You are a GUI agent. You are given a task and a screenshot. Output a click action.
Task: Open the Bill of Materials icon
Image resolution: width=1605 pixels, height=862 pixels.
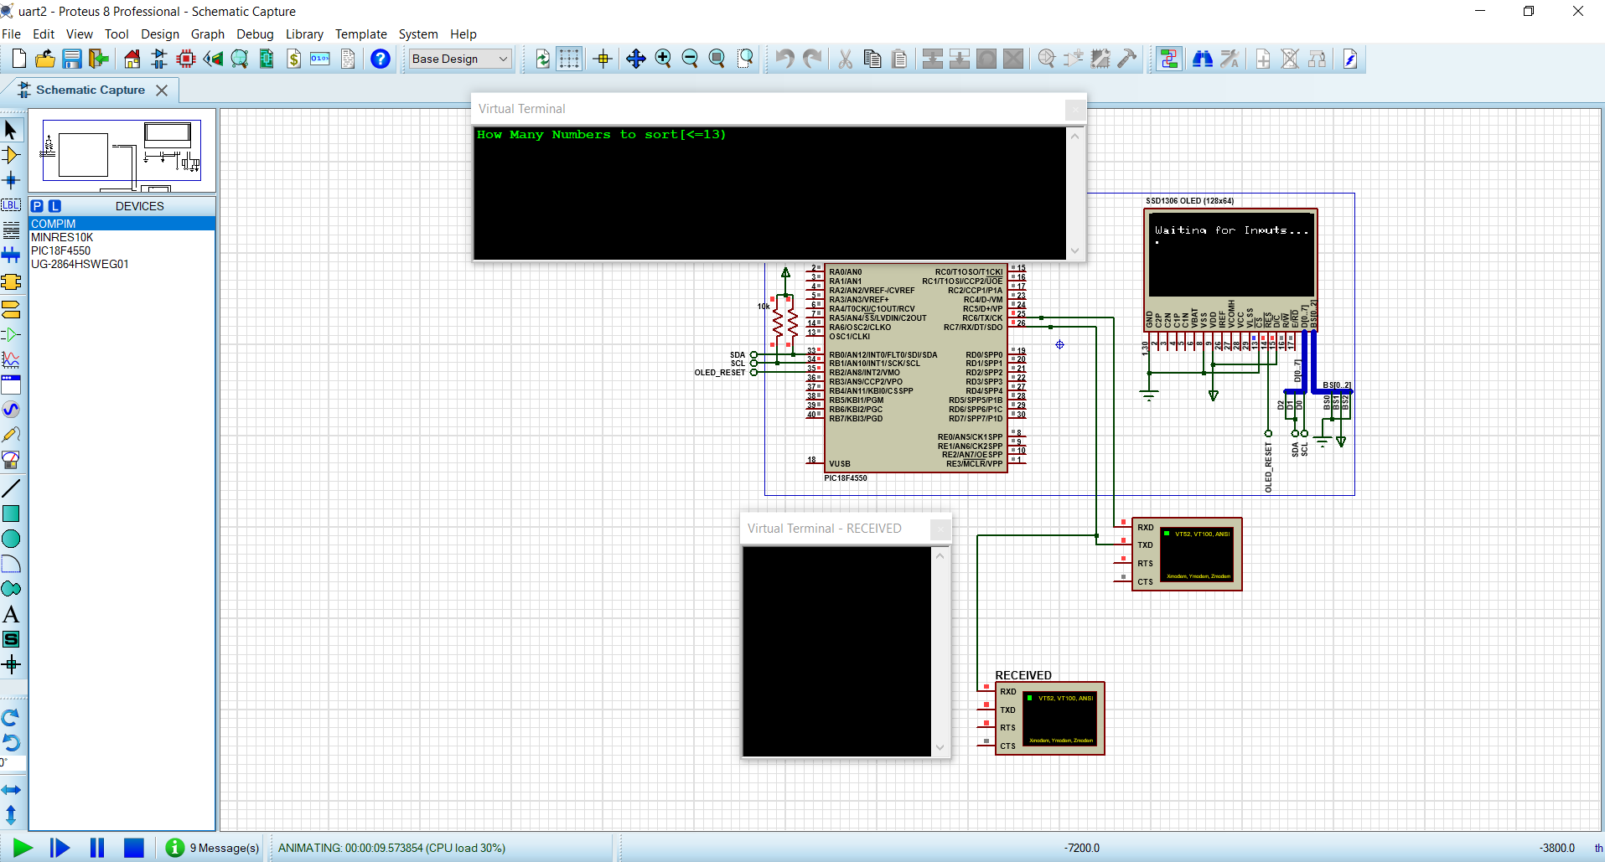293,59
